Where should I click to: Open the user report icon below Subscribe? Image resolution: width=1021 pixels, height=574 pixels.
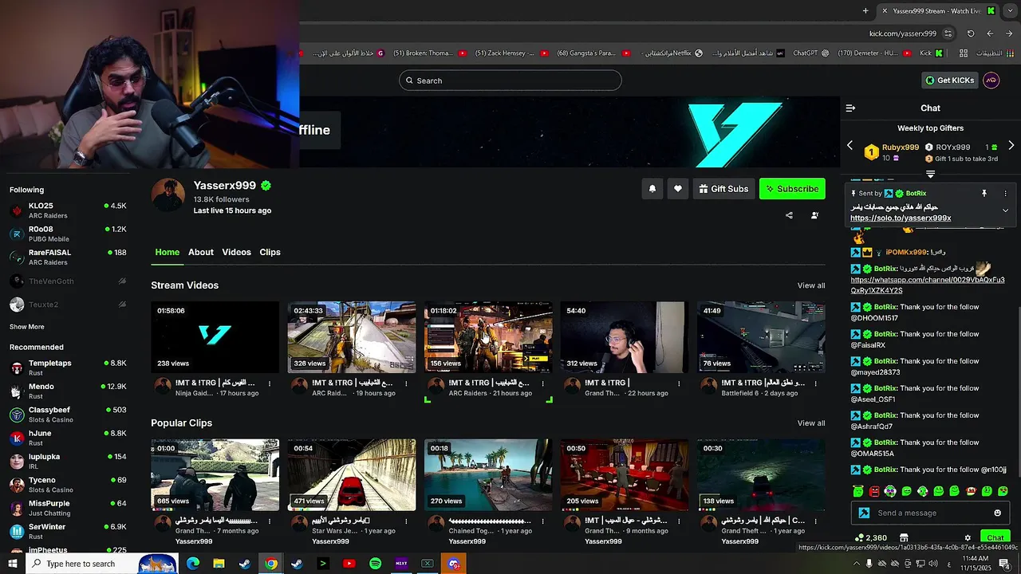click(814, 215)
